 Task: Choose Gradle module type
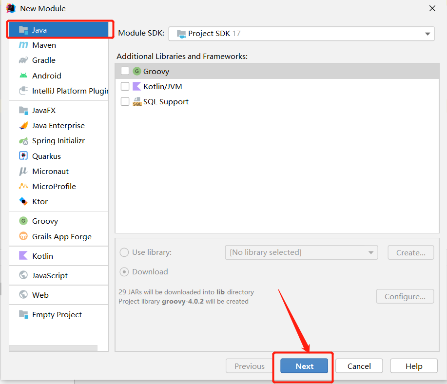58,60
